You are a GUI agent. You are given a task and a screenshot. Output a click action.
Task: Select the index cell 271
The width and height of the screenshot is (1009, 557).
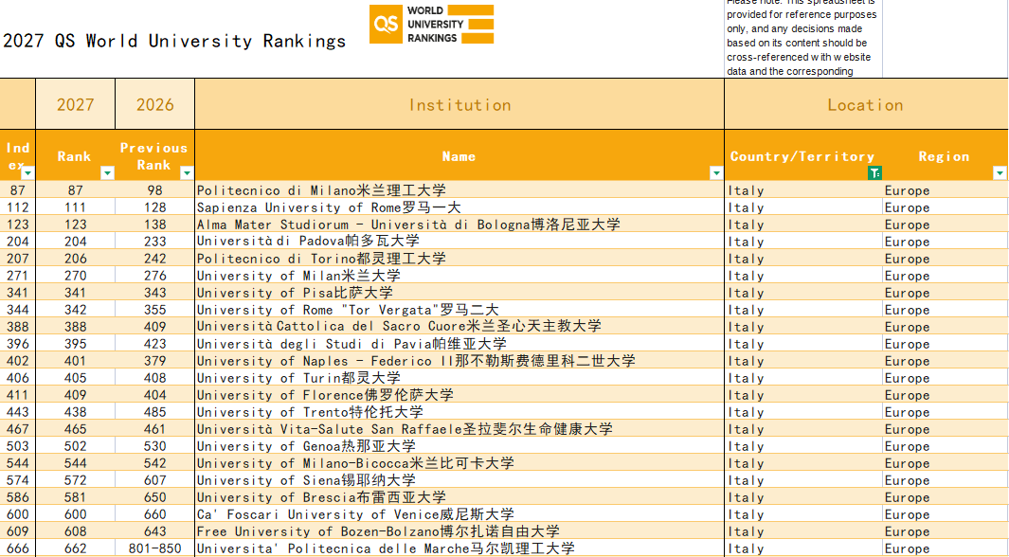(x=17, y=276)
